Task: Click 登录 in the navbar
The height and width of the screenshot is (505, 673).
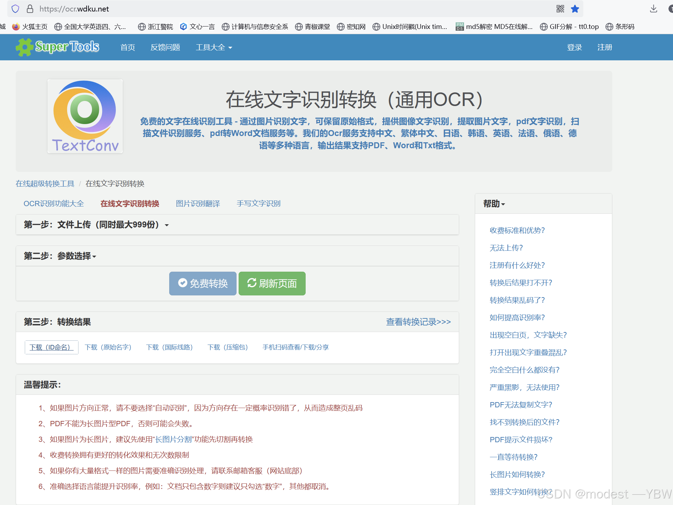Action: (x=574, y=47)
